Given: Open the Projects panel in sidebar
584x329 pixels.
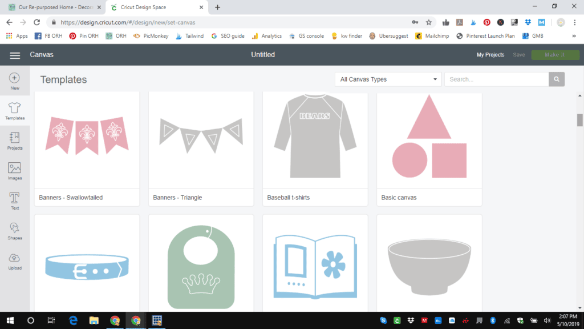Looking at the screenshot, I should tap(14, 138).
